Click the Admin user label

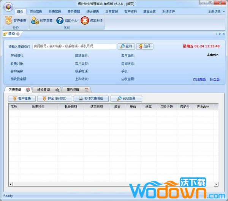[213, 55]
